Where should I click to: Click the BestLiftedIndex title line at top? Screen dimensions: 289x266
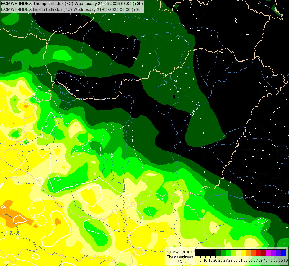pos(71,9)
